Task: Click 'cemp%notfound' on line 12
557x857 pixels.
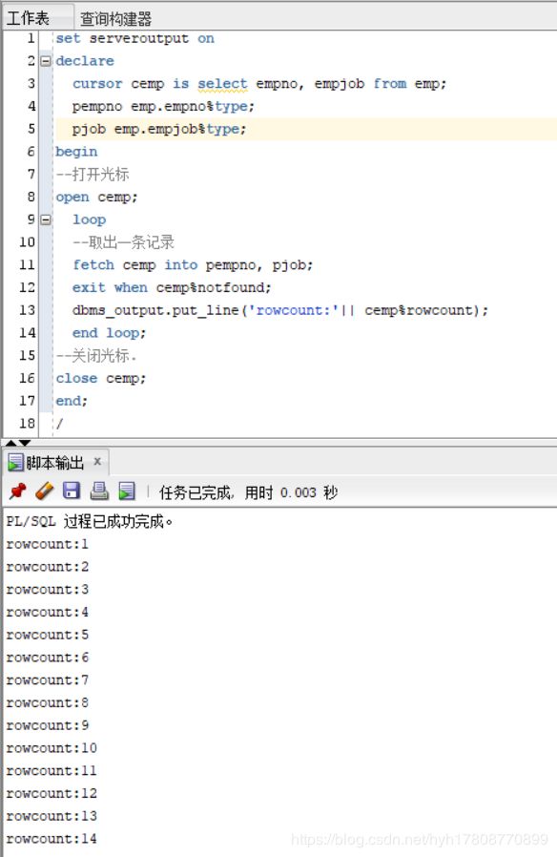Action: pyautogui.click(x=214, y=287)
